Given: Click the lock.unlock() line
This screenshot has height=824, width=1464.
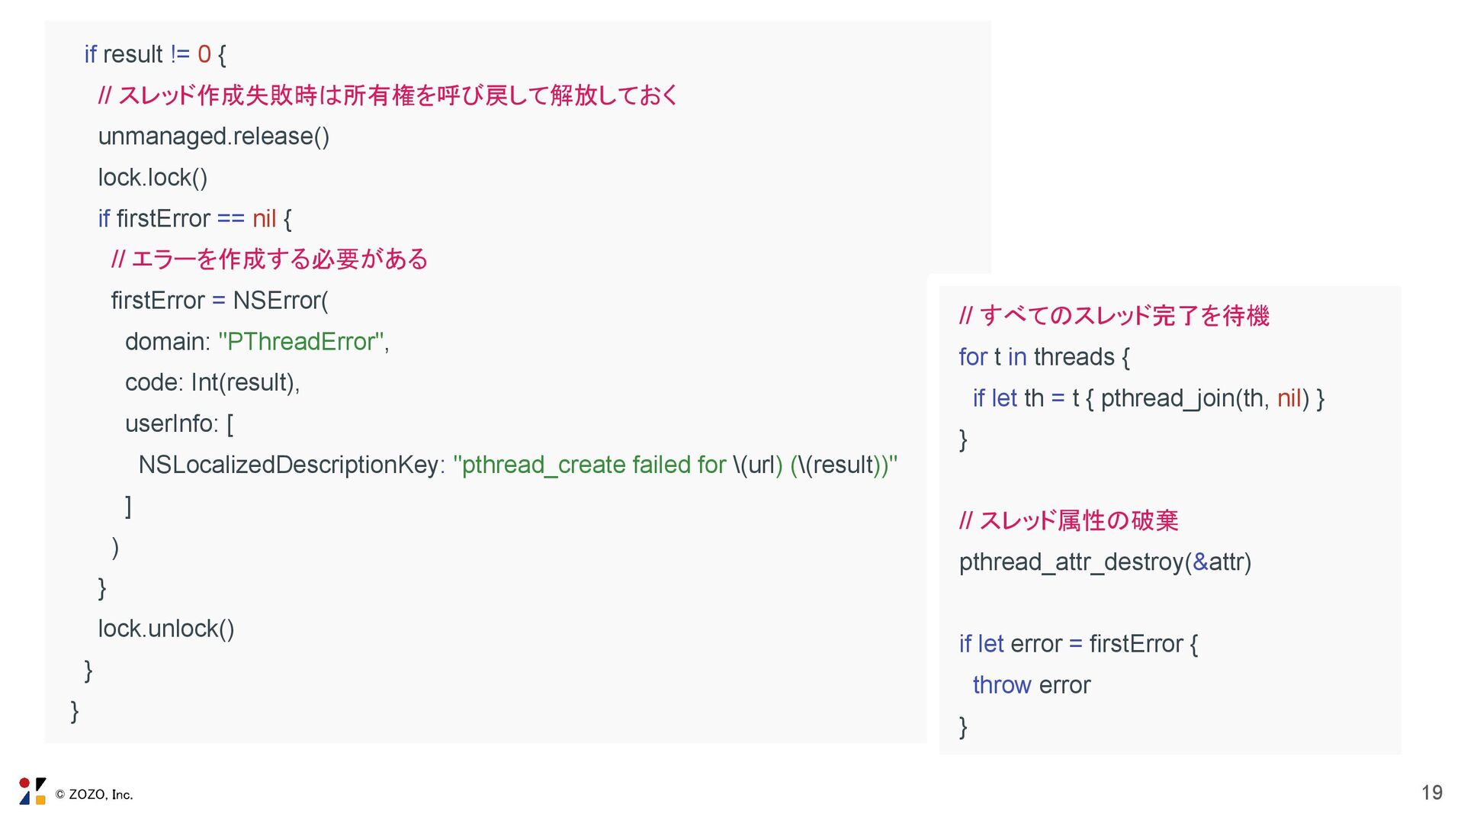Looking at the screenshot, I should (166, 629).
